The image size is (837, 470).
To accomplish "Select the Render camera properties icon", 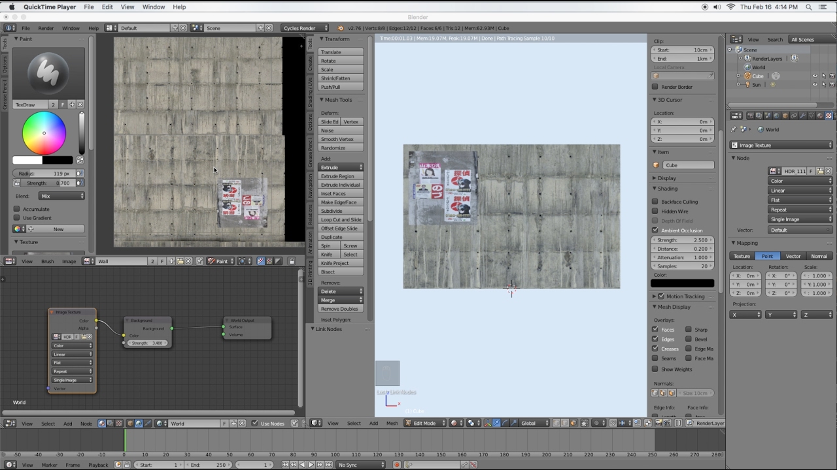I will (x=750, y=116).
